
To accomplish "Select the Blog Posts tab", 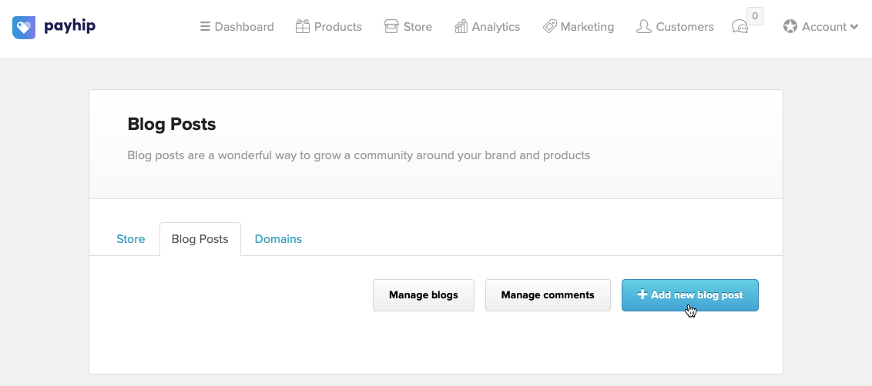I will coord(200,239).
